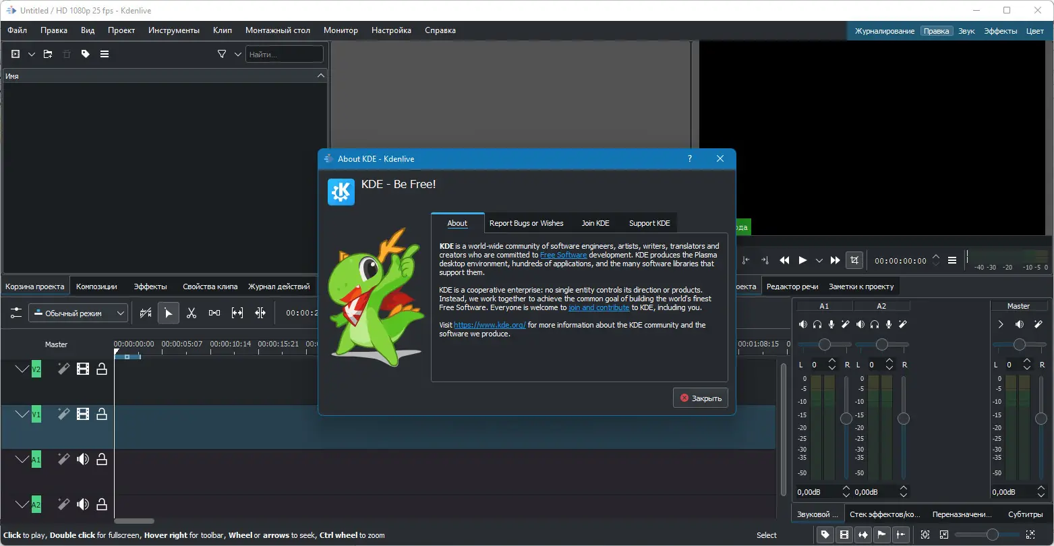Open the https://www.kde.org/ link

(490, 325)
